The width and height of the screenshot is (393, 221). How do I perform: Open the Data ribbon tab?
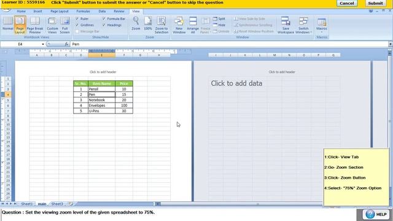[x=102, y=11]
